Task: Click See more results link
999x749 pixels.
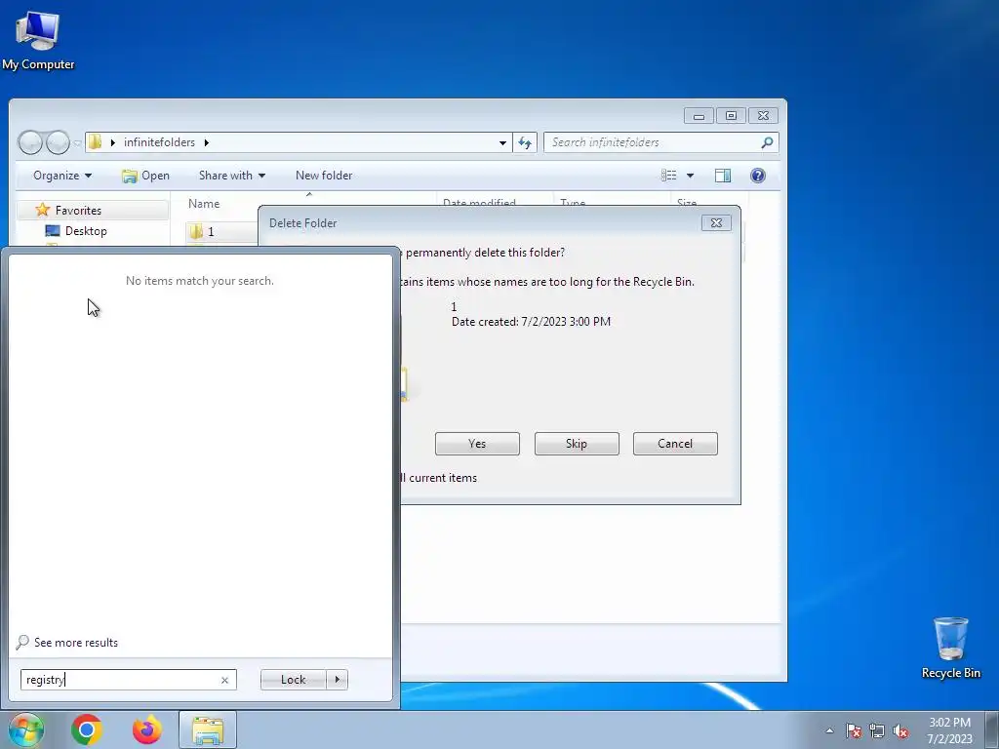Action: pos(76,643)
